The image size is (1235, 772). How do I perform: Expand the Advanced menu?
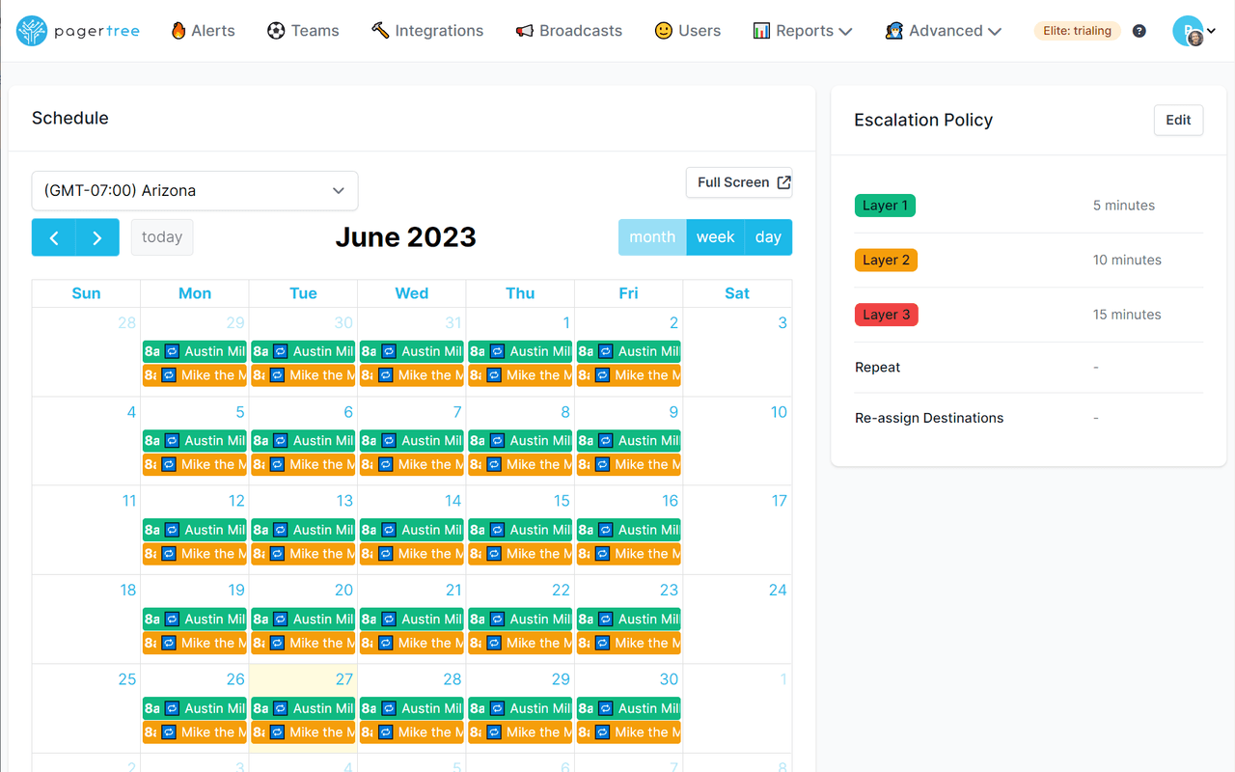[944, 30]
